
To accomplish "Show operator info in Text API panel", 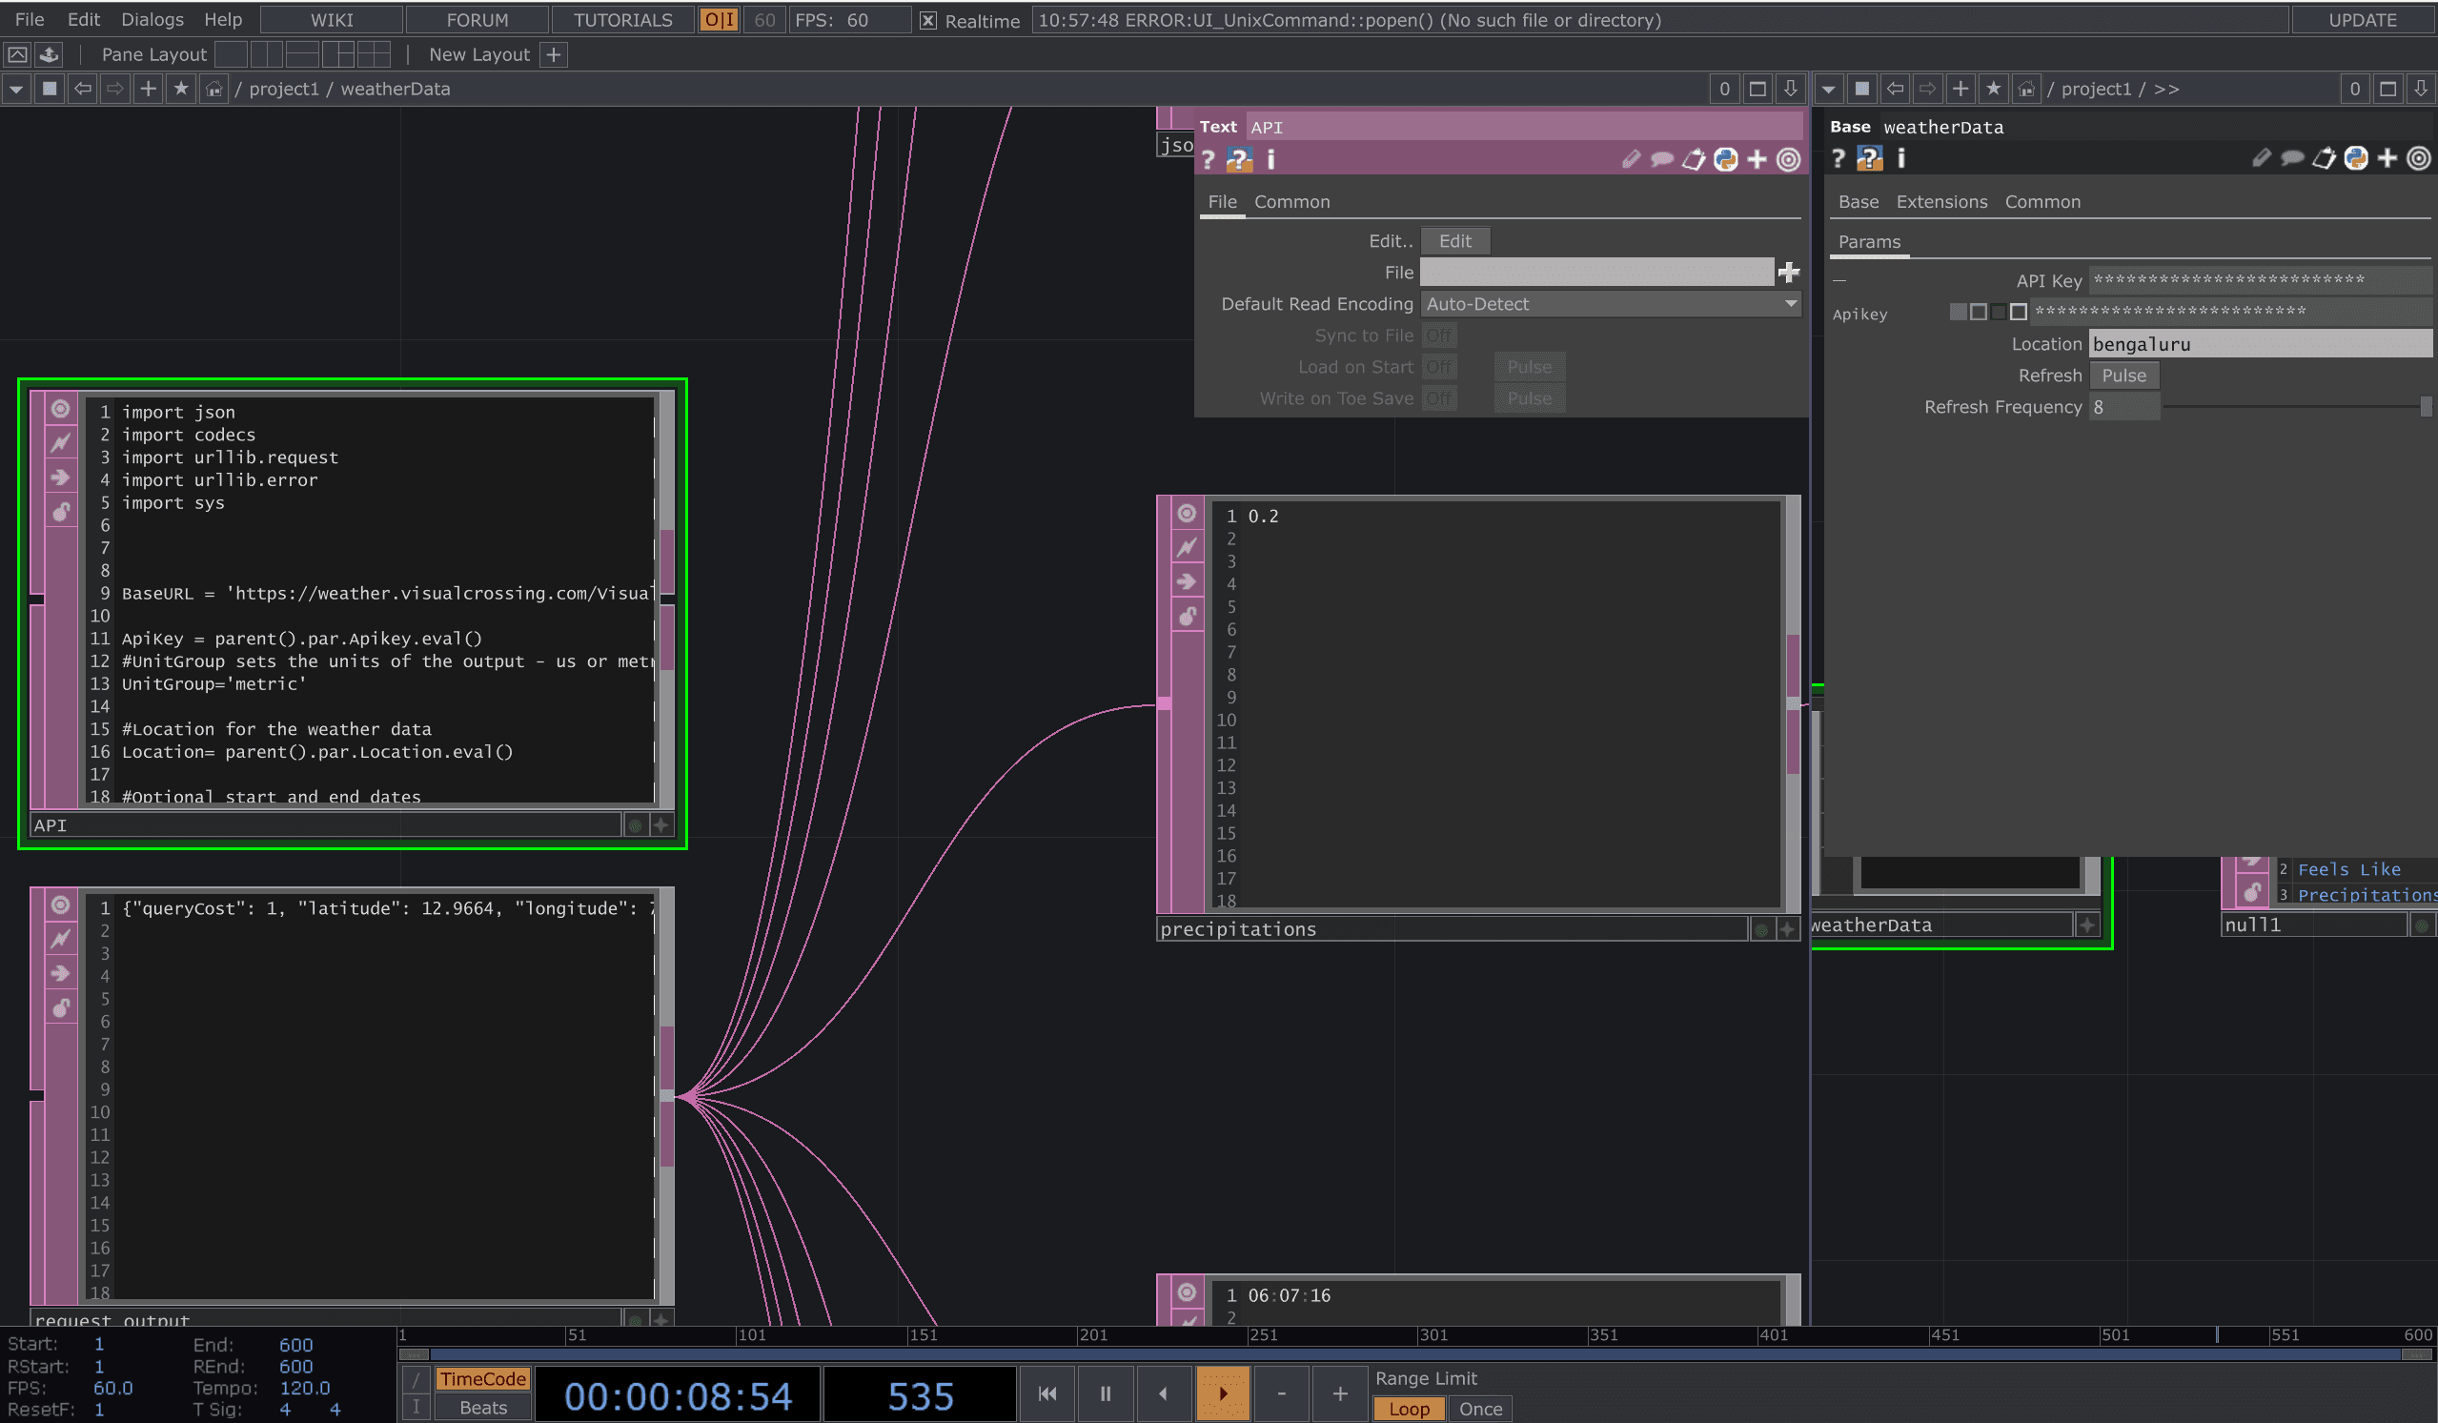I will 1270,159.
